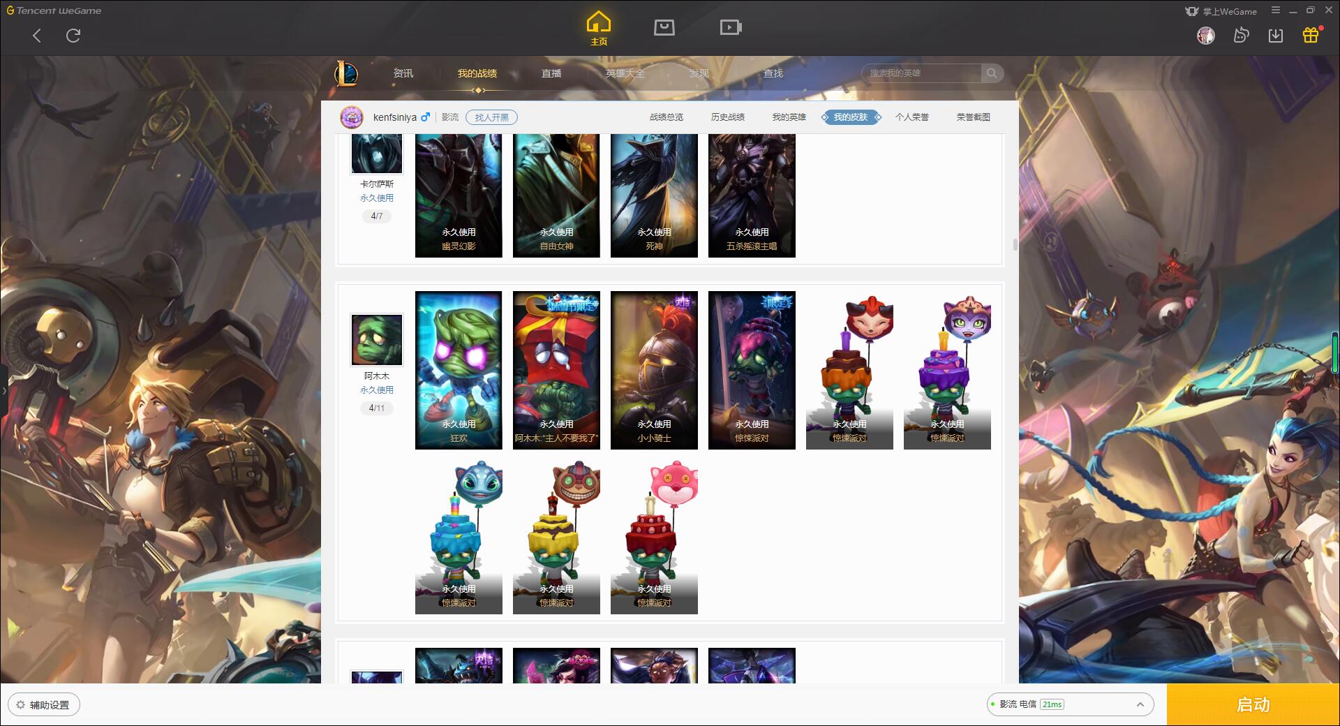The image size is (1340, 726).
Task: Click the 4/7 skin count badge
Action: tap(377, 216)
